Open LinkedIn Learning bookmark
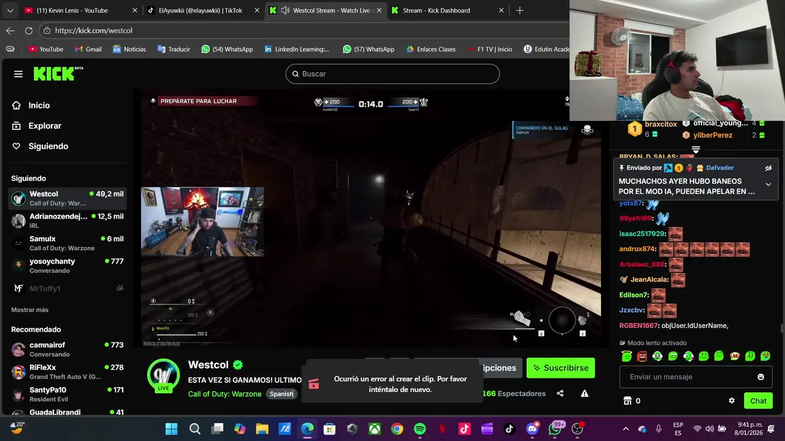Screen dimensions: 785x441 point(296,49)
